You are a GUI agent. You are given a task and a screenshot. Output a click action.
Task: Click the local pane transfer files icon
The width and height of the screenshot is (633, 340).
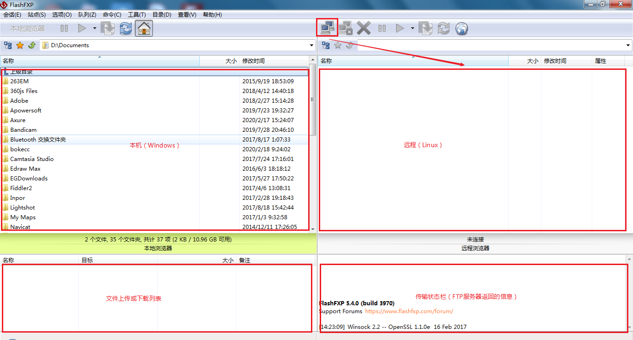[108, 29]
